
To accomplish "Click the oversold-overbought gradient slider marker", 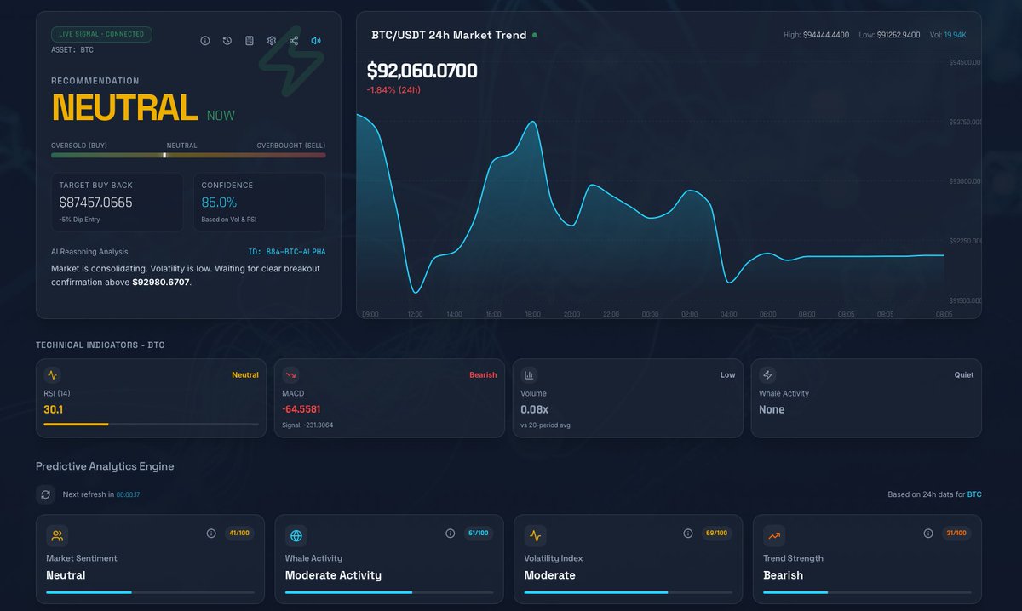I will coord(164,156).
